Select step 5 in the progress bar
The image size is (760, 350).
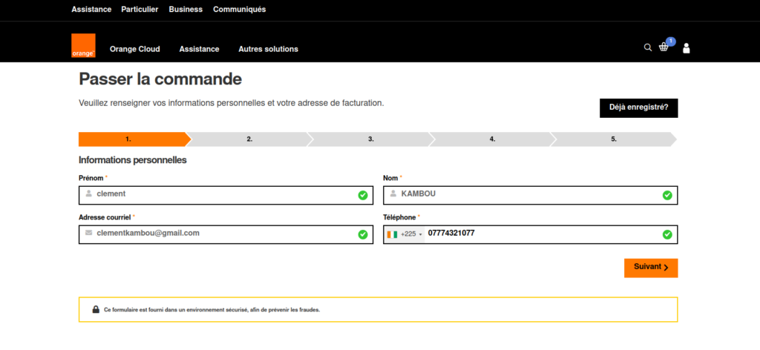613,139
